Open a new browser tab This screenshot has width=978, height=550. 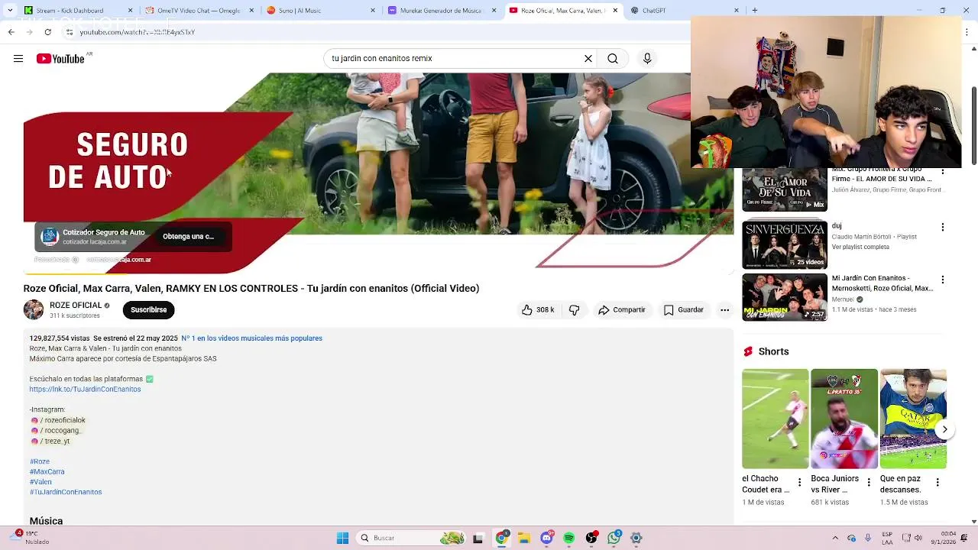coord(755,10)
